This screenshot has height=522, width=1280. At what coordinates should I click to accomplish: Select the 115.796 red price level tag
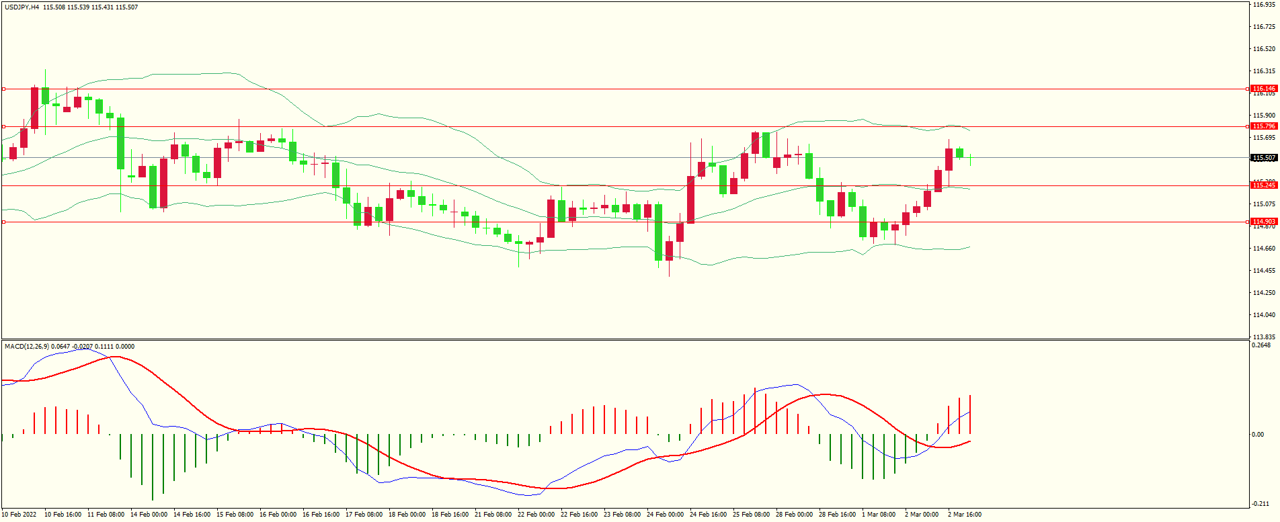point(1263,126)
